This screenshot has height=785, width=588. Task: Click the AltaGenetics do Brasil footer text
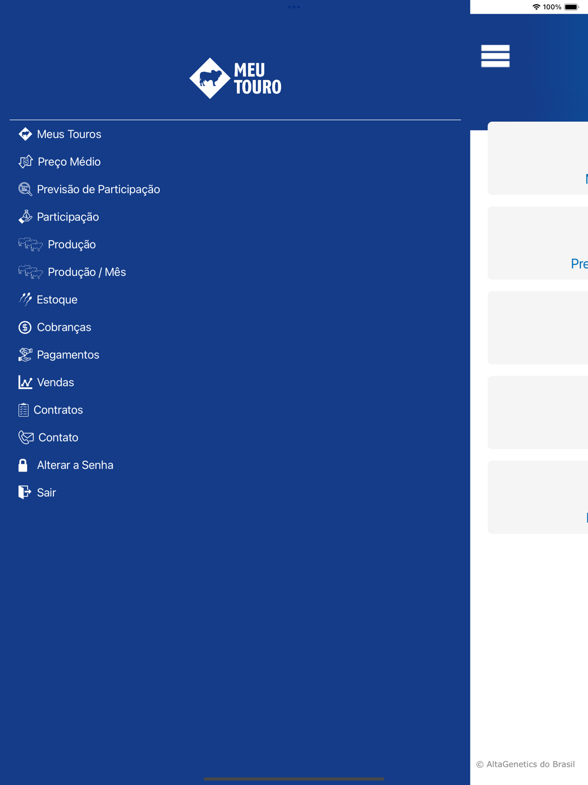tap(526, 764)
